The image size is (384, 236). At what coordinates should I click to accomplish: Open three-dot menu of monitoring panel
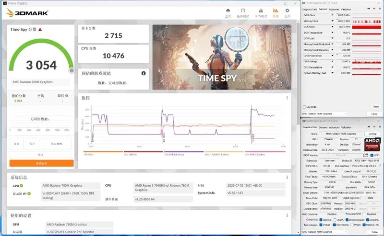pos(287,98)
